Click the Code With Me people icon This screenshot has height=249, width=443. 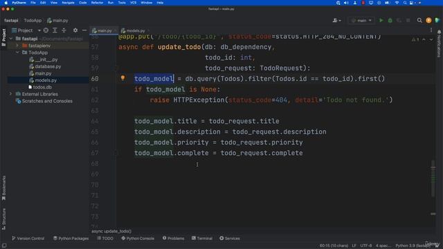(x=336, y=20)
